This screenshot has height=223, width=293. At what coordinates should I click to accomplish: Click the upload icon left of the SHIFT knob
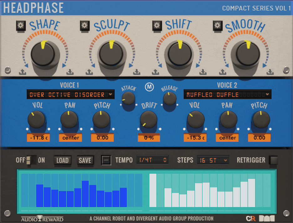click(156, 72)
